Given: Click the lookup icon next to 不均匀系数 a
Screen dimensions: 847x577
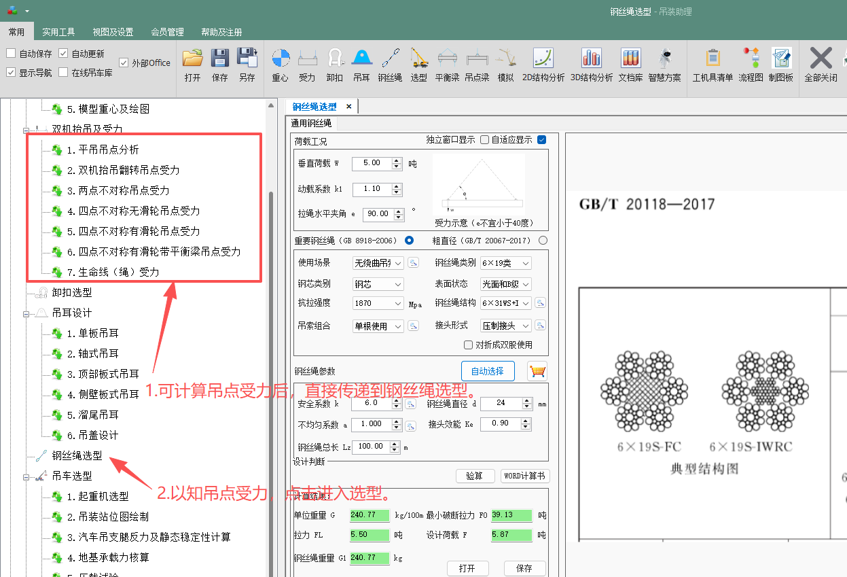Looking at the screenshot, I should coord(411,425).
